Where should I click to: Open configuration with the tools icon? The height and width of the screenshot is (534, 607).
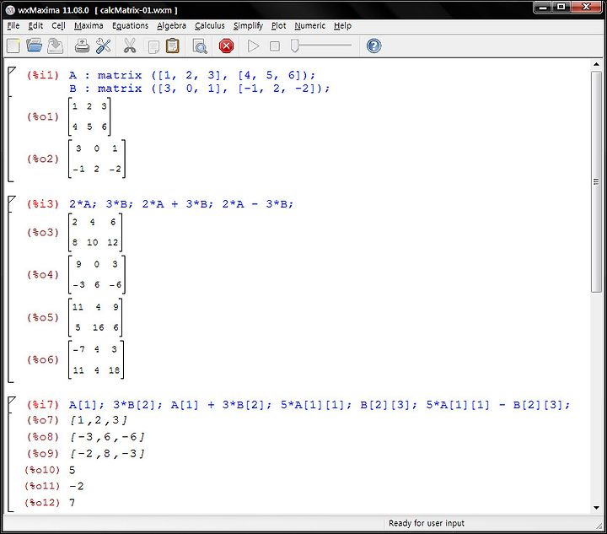tap(104, 46)
